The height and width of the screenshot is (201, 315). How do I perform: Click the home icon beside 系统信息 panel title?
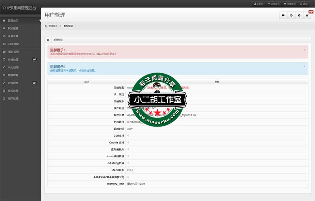tap(48, 40)
